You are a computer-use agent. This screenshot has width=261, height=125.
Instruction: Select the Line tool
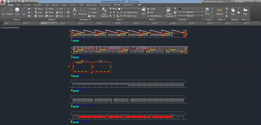coord(3,11)
